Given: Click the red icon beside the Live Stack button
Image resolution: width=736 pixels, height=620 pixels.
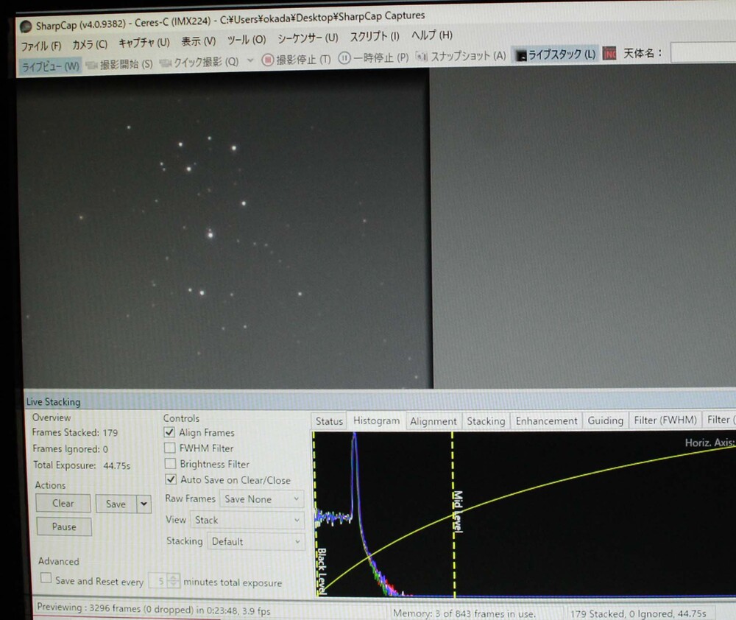Looking at the screenshot, I should [x=609, y=54].
